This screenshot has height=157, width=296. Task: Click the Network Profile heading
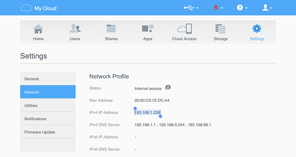tap(109, 76)
